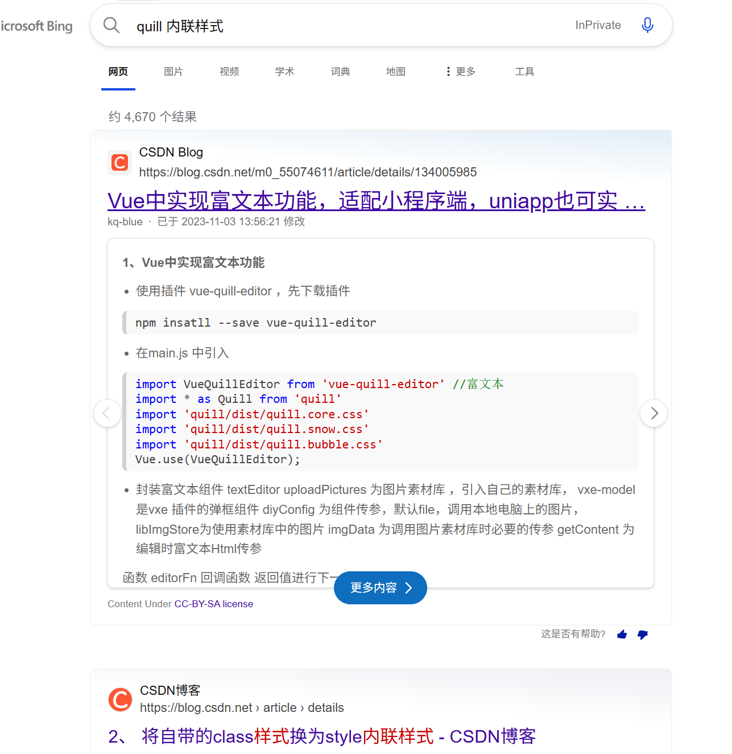Switch to the 词典 tab

coord(340,71)
